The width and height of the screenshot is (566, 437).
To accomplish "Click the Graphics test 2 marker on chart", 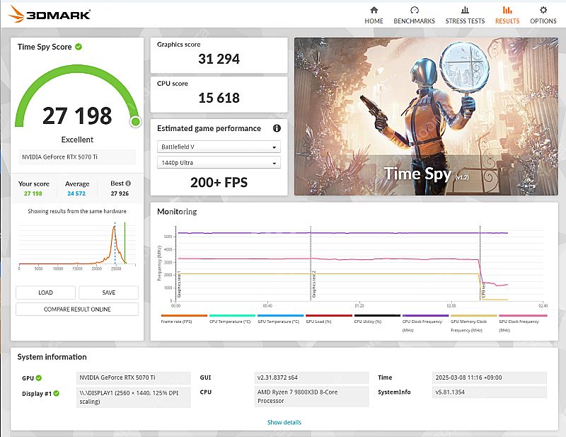I will click(x=313, y=284).
